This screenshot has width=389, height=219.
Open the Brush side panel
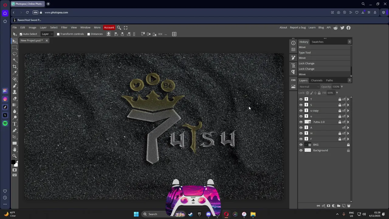coord(293,57)
